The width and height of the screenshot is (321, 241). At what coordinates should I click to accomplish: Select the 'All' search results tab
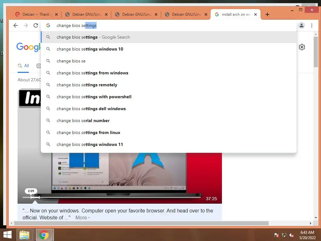click(x=23, y=66)
